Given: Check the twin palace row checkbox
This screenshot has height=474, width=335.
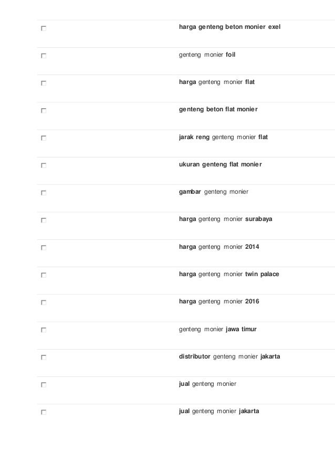Looking at the screenshot, I should pos(44,275).
